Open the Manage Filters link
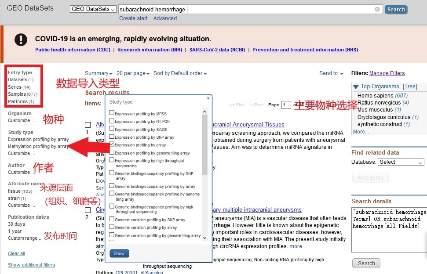The width and height of the screenshot is (427, 274). coord(387,73)
